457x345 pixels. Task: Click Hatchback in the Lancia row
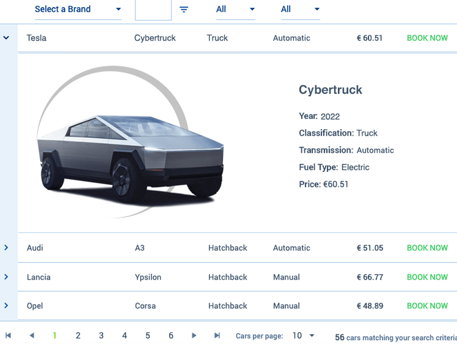228,277
